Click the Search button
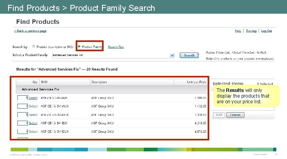The width and height of the screenshot is (287, 159). click(189, 55)
